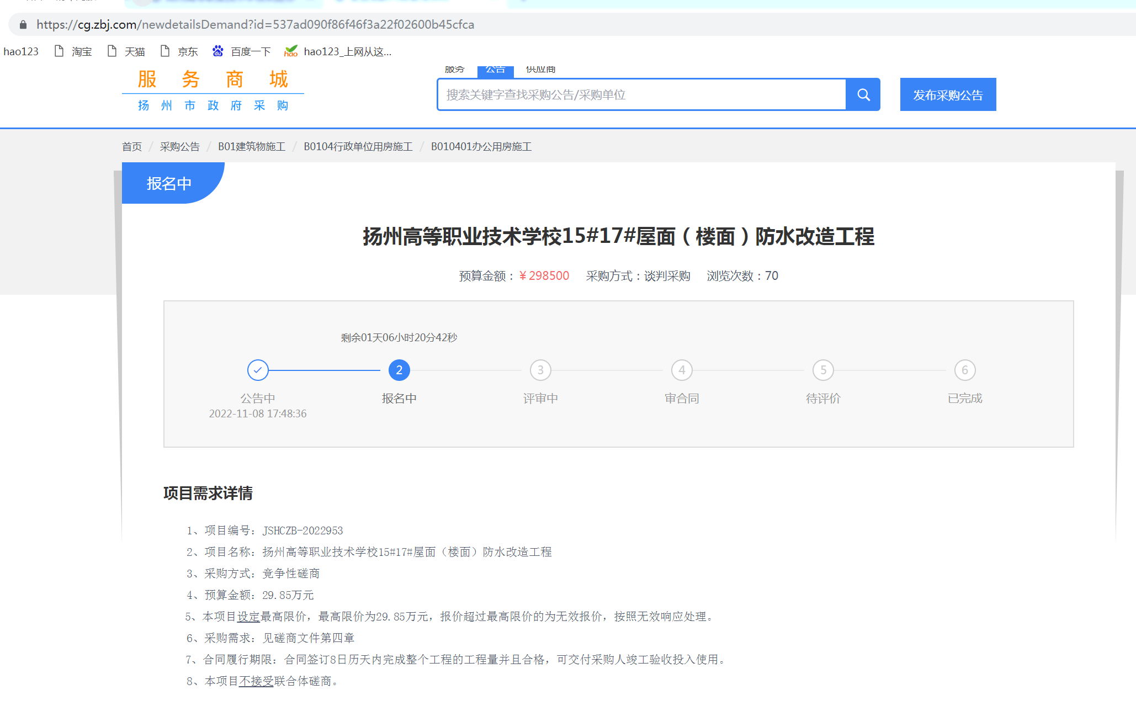Click the blue search magnifier button
The image size is (1136, 711).
point(863,95)
